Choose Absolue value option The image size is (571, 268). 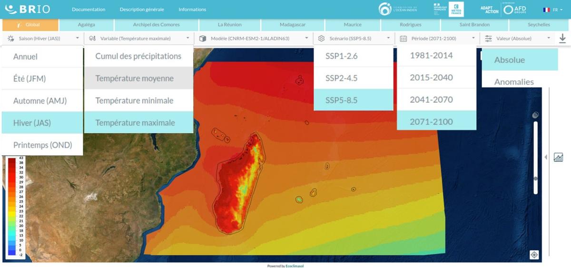pos(520,60)
